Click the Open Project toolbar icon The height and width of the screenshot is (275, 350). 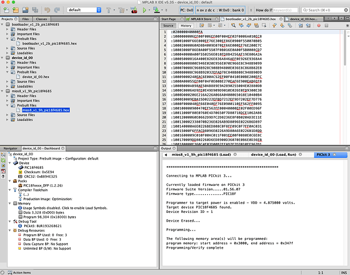tap(25, 10)
